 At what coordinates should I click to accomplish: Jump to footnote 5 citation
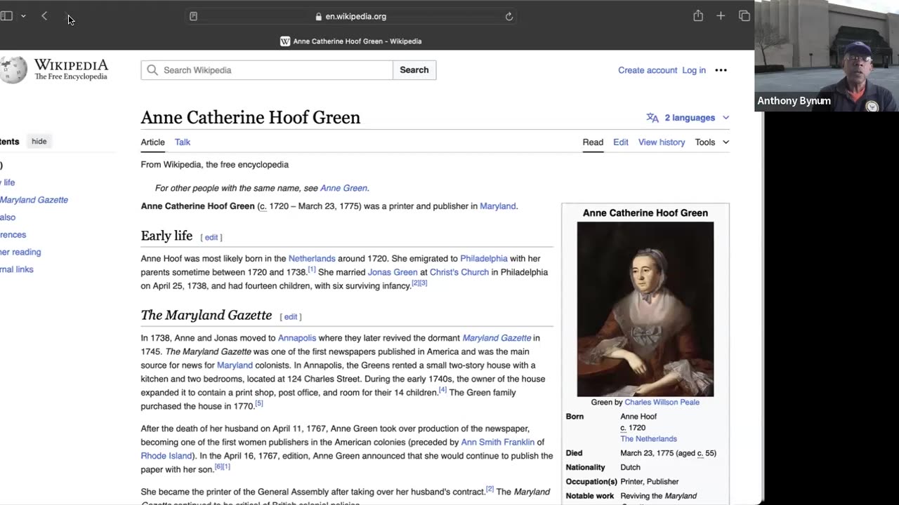point(259,403)
